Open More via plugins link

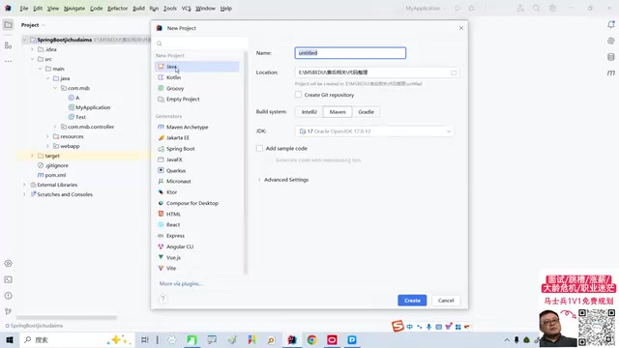pos(181,283)
